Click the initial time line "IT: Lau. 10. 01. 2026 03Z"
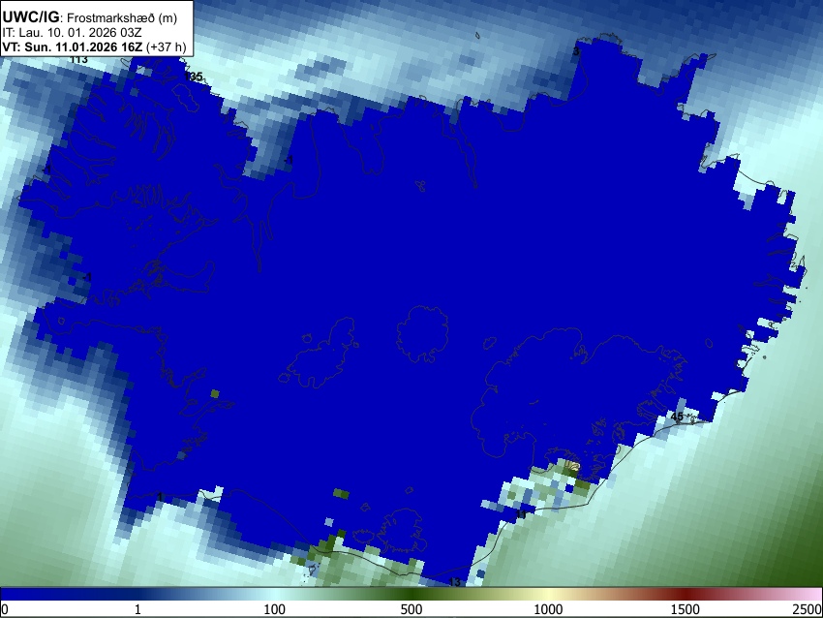The width and height of the screenshot is (823, 618). [72, 33]
